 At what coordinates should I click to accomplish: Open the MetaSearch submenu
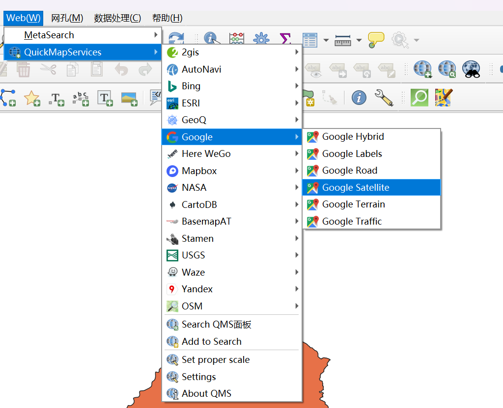pos(83,35)
